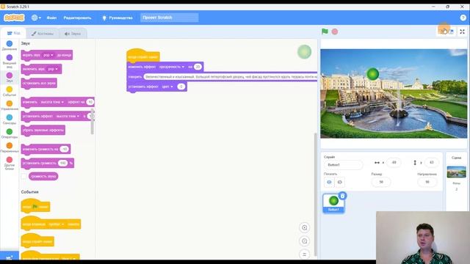Click value -10 in изменить громкость block
Viewport: 470px width, 264px height.
point(64,149)
